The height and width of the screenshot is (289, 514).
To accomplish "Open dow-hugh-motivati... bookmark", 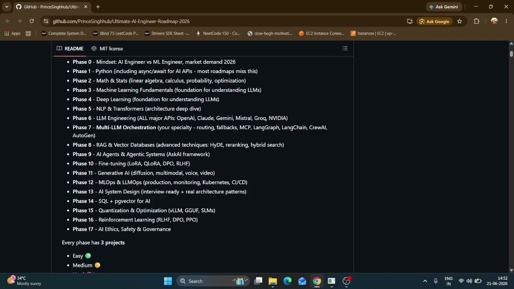I will [x=270, y=33].
